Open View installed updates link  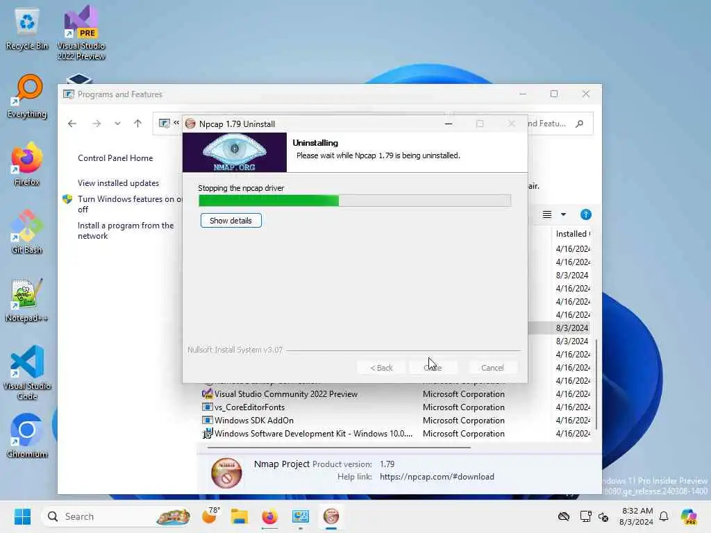[x=118, y=183]
